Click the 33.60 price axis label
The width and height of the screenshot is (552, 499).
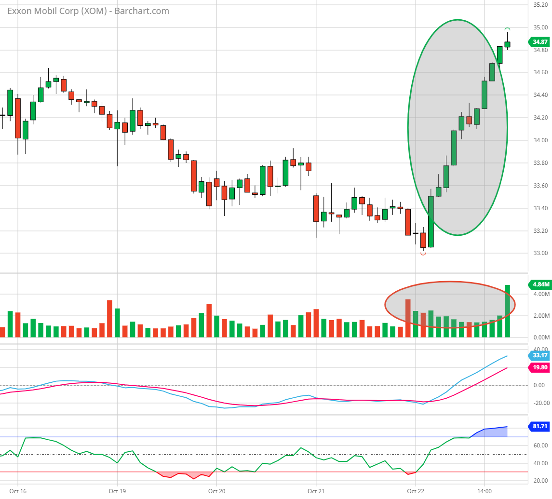pyautogui.click(x=540, y=186)
